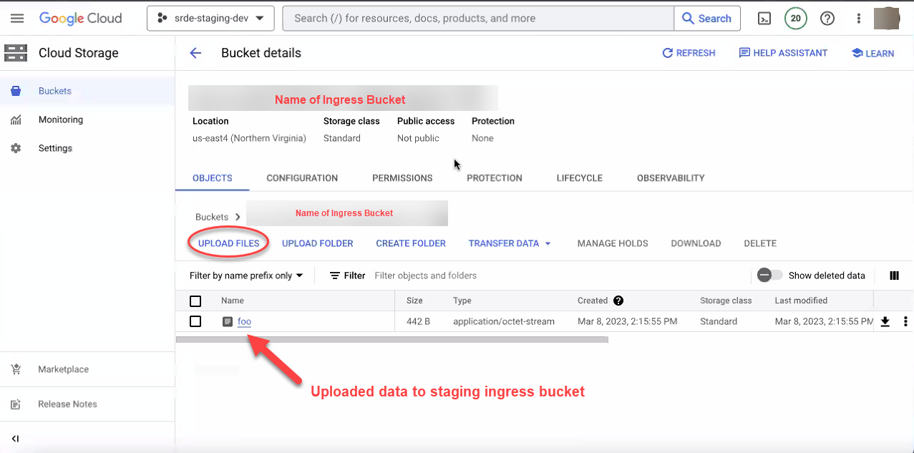This screenshot has height=453, width=914.
Task: Click the Manage Holds button
Action: [x=613, y=243]
